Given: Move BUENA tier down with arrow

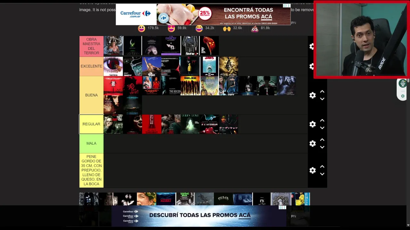Looking at the screenshot, I should click(322, 99).
